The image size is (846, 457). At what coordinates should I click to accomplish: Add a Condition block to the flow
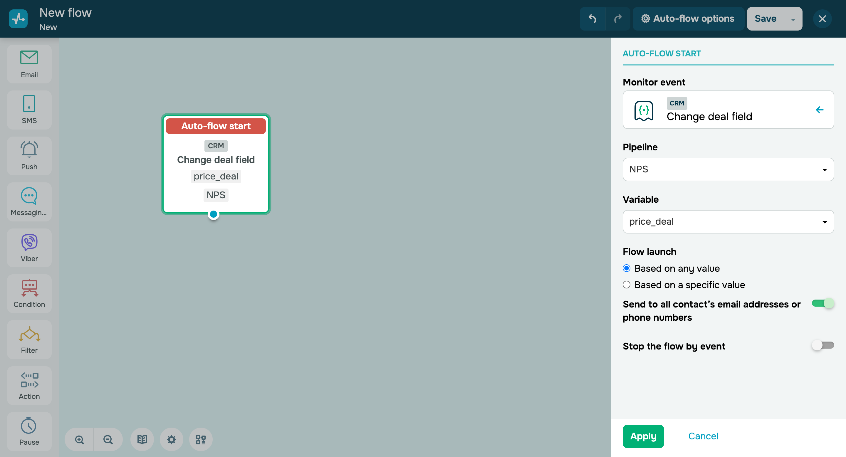pos(29,293)
